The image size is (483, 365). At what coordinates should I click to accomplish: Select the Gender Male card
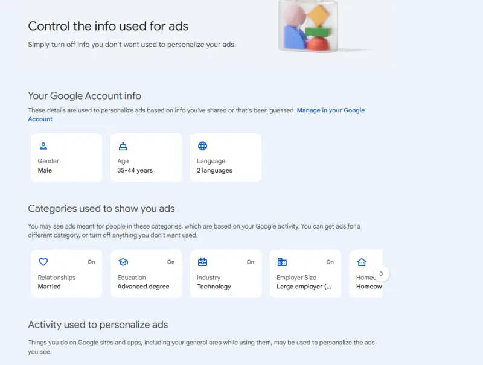[x=66, y=158]
